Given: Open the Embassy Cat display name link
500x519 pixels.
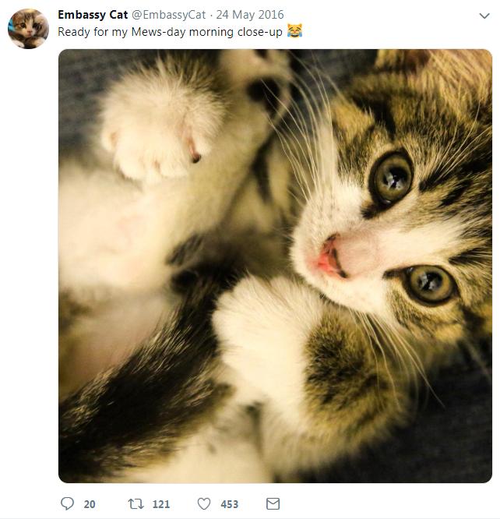Looking at the screenshot, I should pyautogui.click(x=93, y=15).
